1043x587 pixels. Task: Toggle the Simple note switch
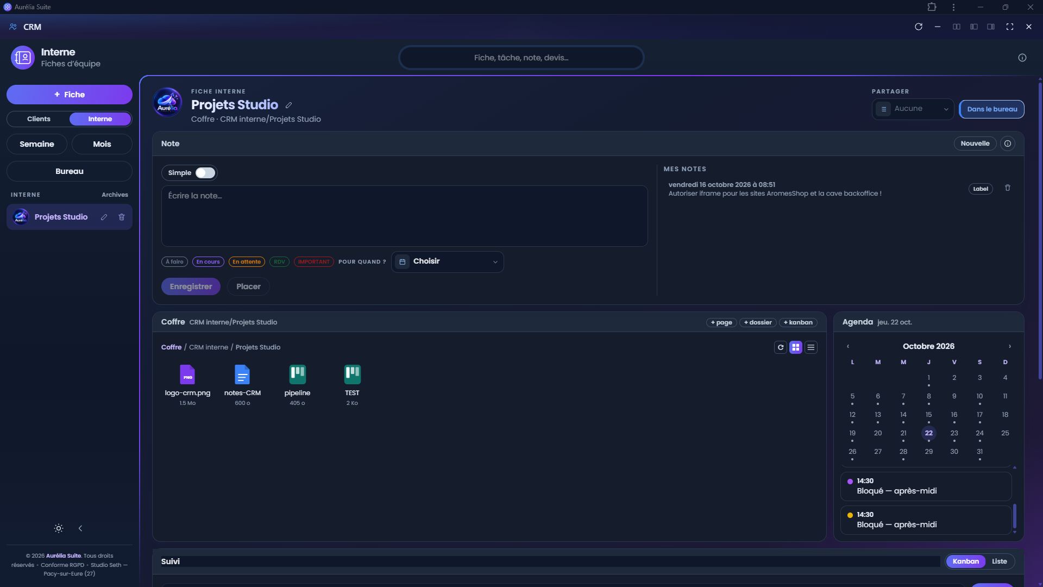[x=205, y=173]
